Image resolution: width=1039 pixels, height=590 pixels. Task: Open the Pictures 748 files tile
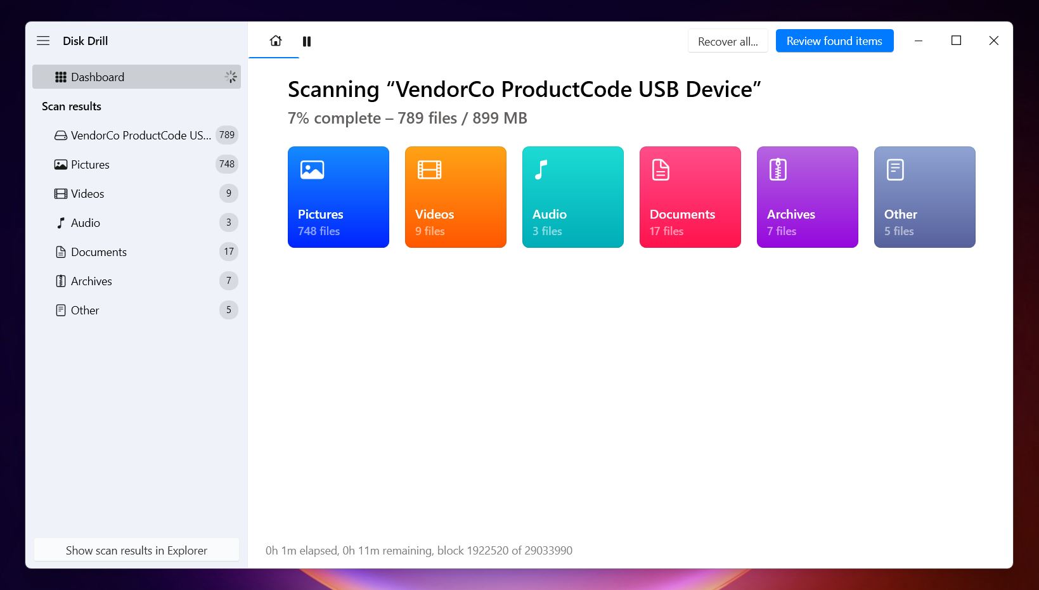point(339,197)
